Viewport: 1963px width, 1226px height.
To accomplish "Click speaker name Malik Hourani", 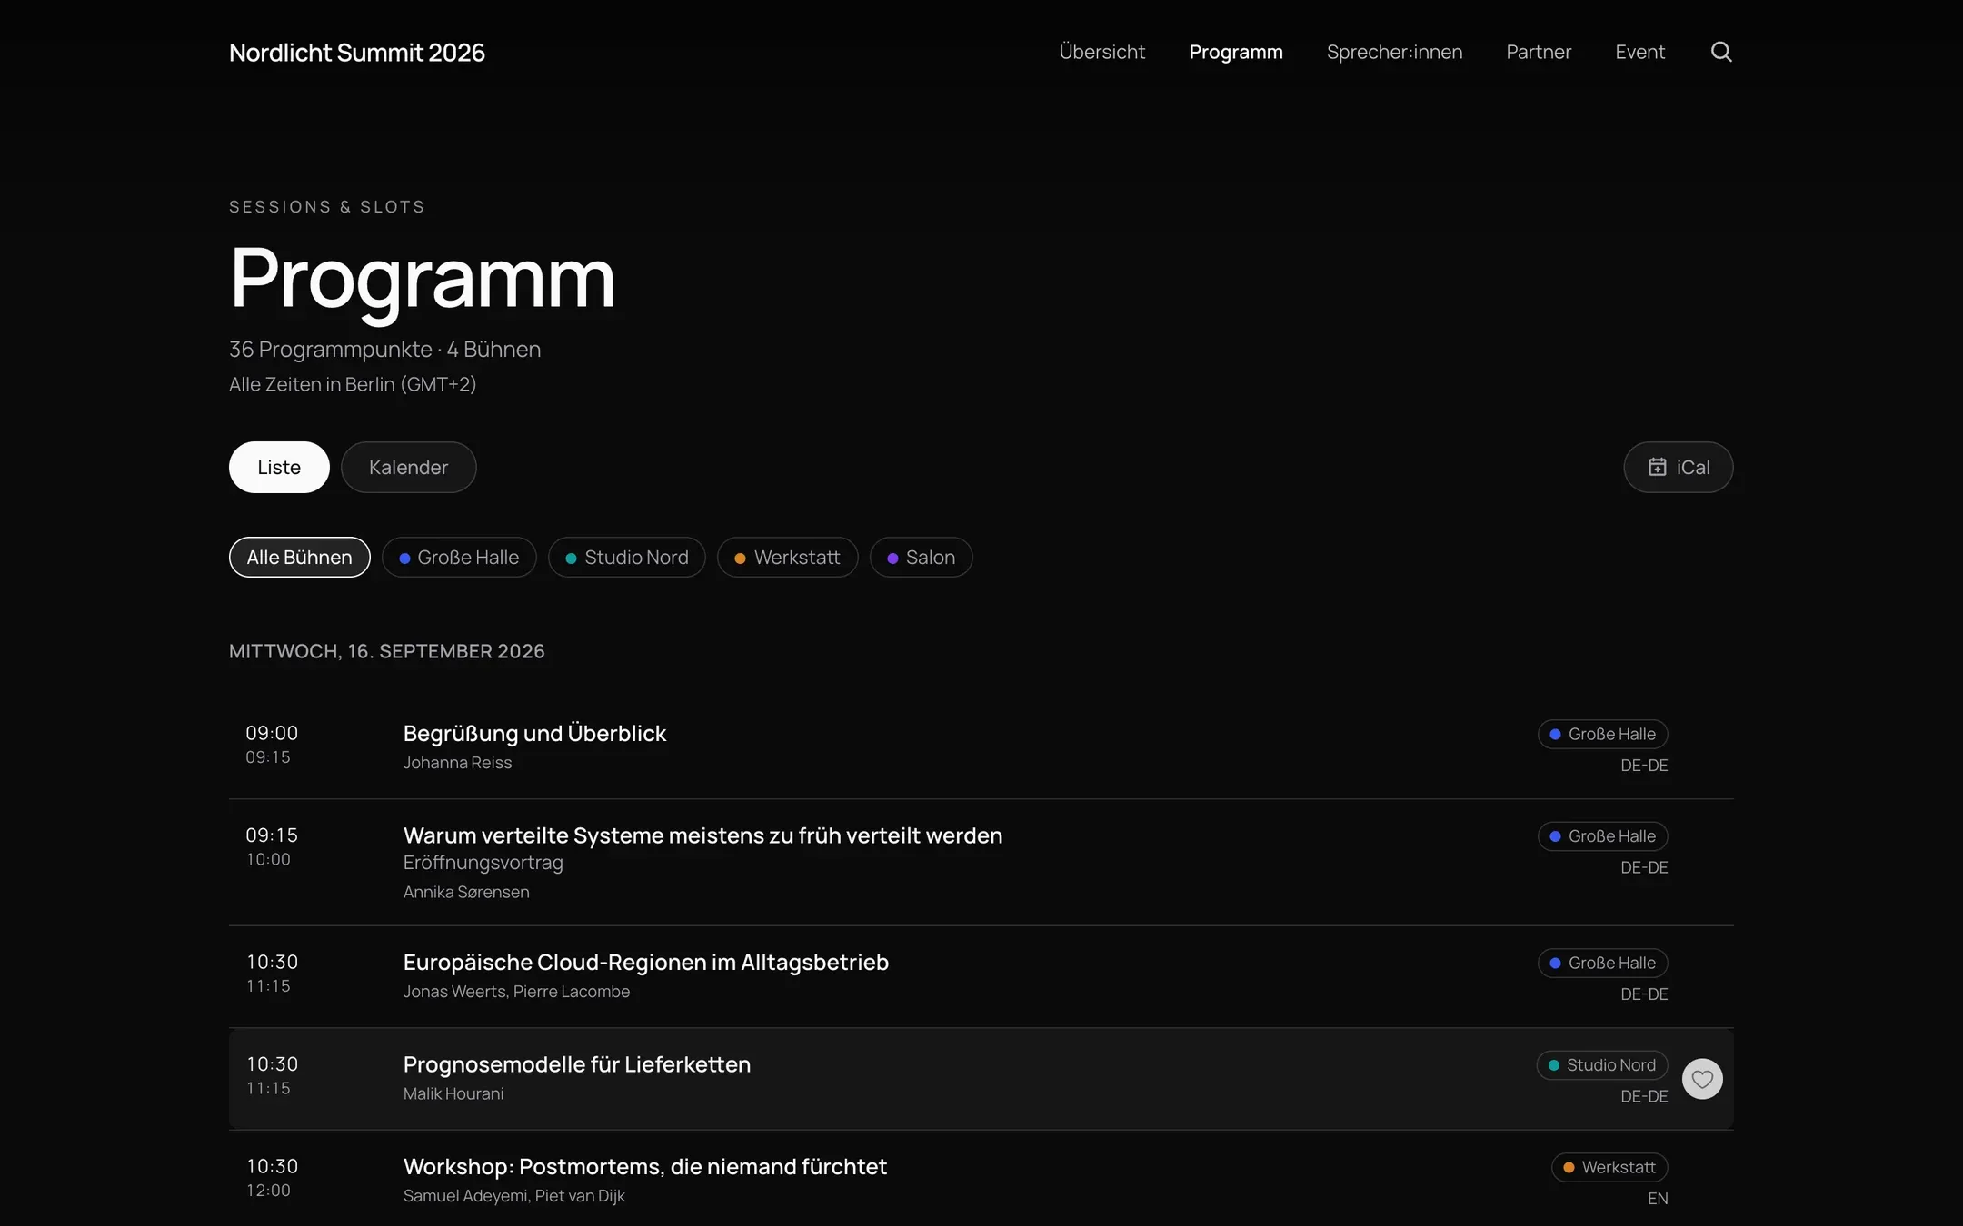I will (x=453, y=1093).
